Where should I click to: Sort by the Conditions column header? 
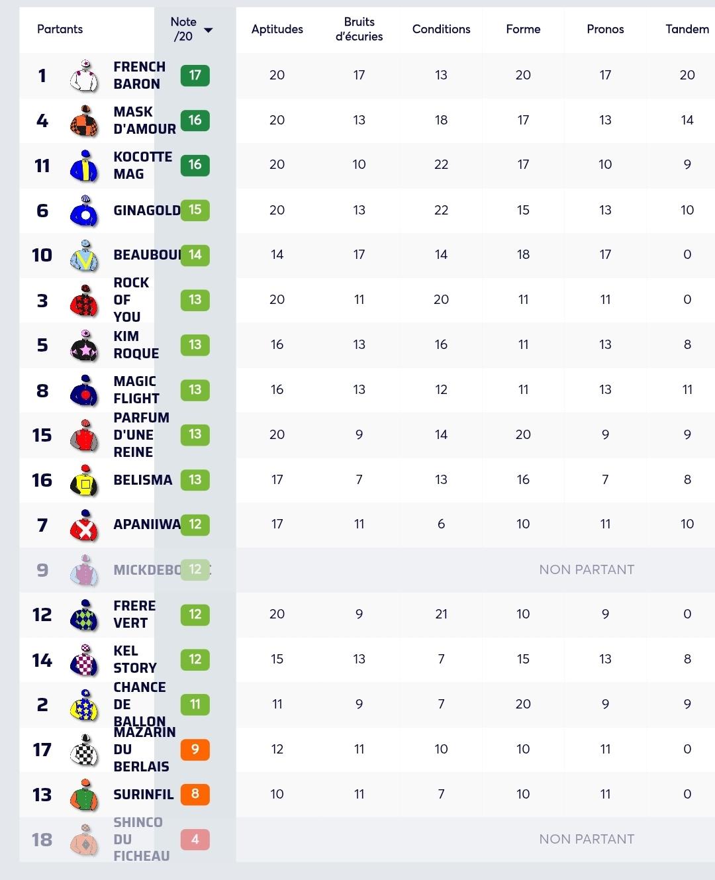tap(442, 29)
